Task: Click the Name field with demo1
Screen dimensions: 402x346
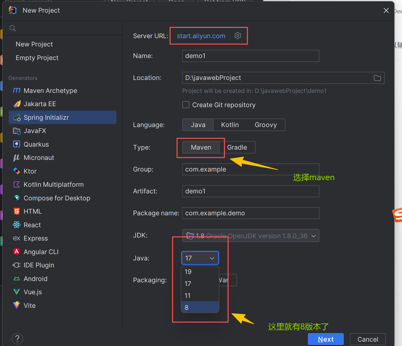Action: pyautogui.click(x=251, y=56)
